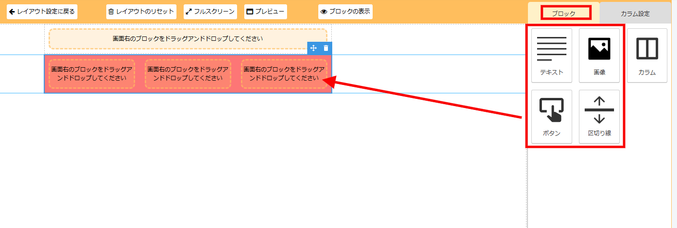Select the ボタン block icon
The width and height of the screenshot is (677, 228).
coord(552,117)
